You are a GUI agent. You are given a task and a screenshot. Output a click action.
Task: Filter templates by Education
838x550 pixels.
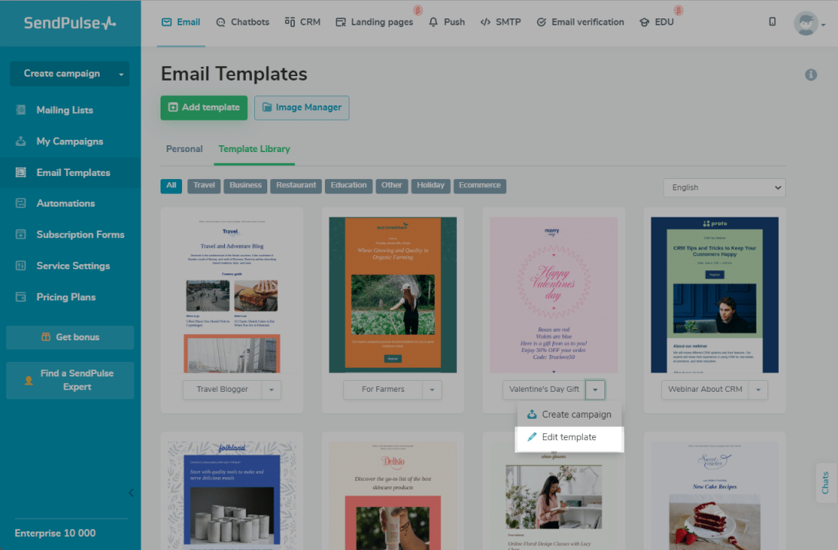[349, 185]
